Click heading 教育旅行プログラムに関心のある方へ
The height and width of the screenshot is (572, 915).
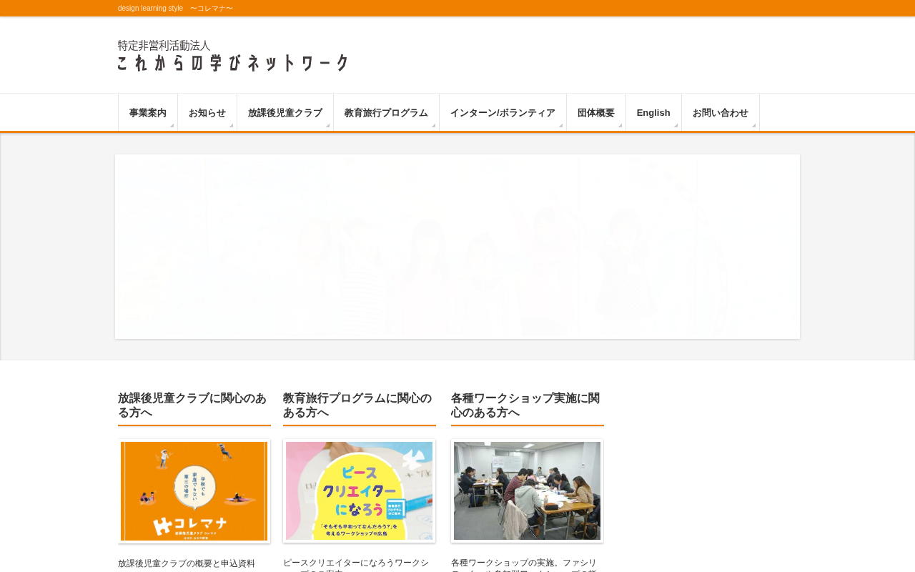[358, 405]
